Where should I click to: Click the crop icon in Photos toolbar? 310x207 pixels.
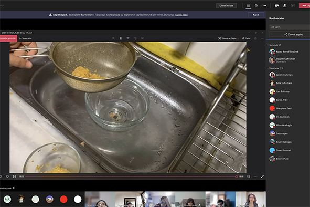142,38
